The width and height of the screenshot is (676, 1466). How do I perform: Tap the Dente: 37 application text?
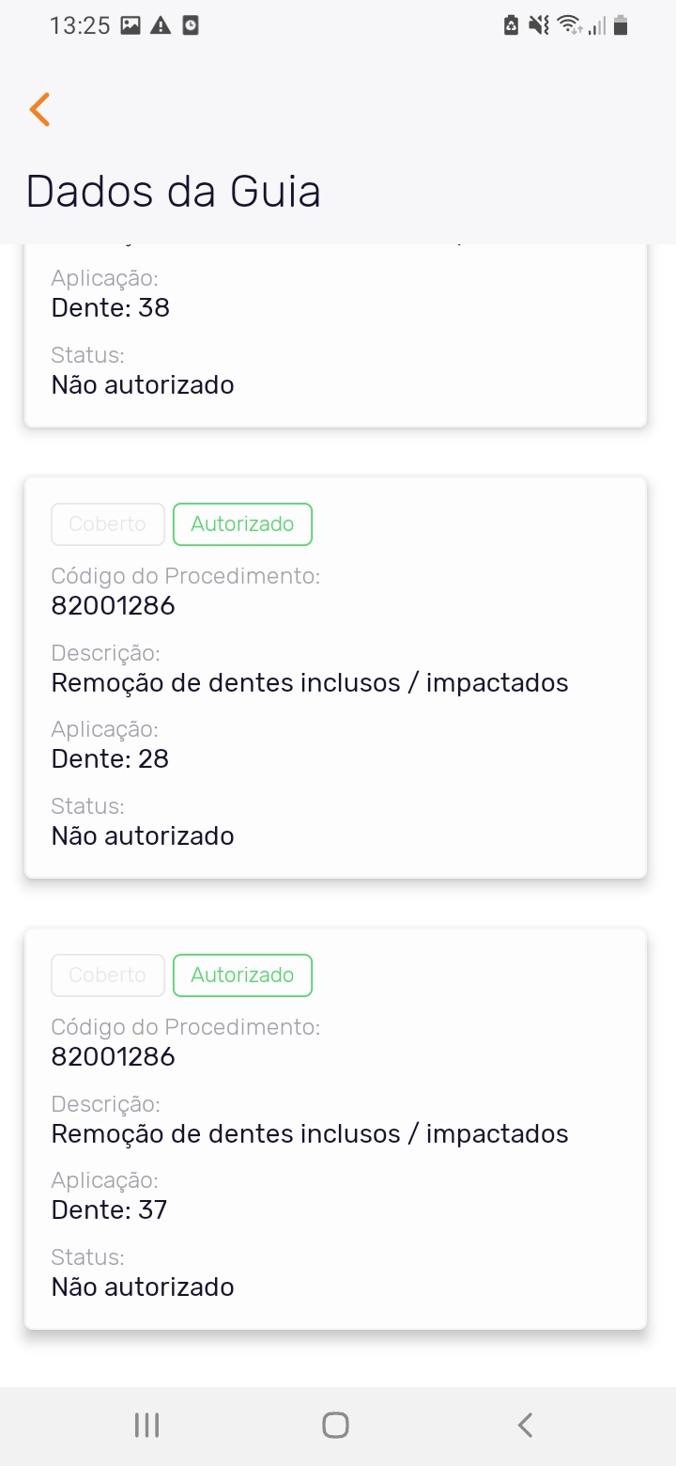(110, 1210)
